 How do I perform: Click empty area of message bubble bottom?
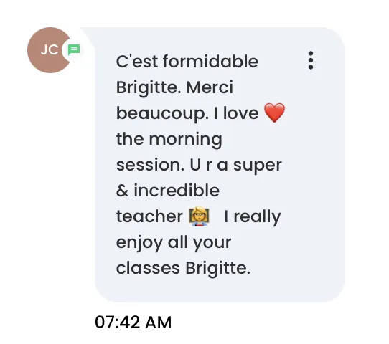[220, 291]
